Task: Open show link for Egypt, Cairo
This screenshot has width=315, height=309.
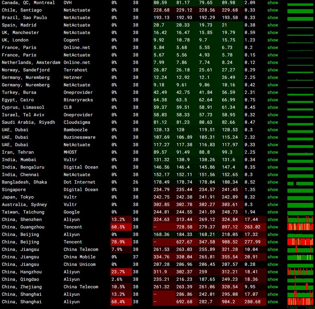Action: coord(272,100)
